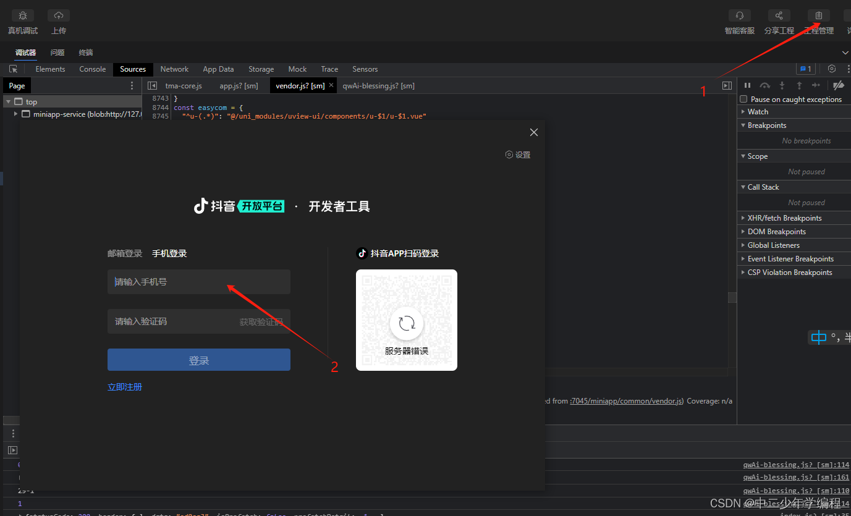
Task: Refresh the QR code circular arrows
Action: [x=407, y=323]
